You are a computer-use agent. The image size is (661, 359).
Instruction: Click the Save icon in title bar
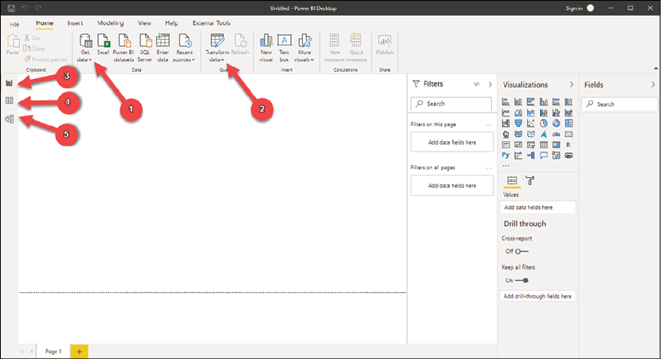point(11,8)
